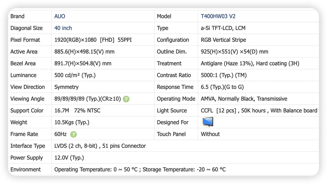
Task: Click the Viewing Angle help question icon
Action: [126, 99]
